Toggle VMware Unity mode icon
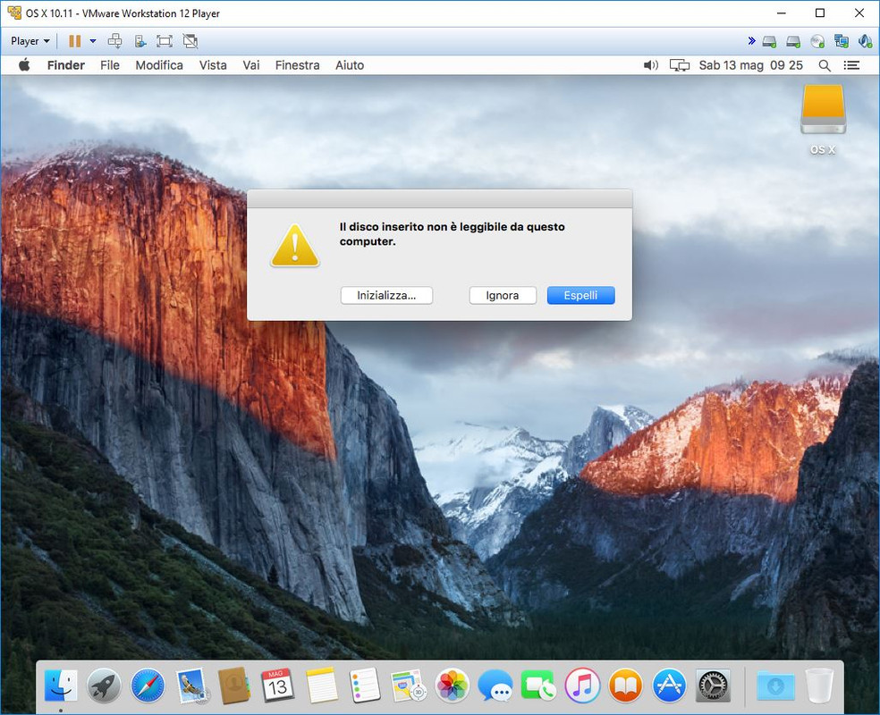The image size is (880, 715). 190,41
